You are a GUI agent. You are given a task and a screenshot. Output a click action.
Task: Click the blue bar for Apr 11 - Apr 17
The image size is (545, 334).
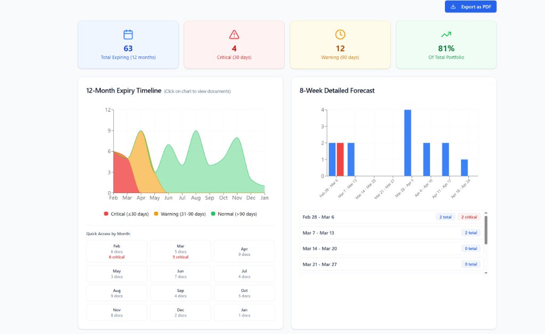445,160
